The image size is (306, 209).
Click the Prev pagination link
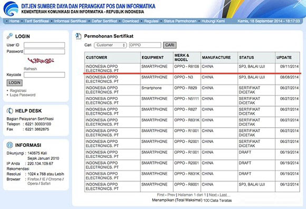pyautogui.click(x=171, y=195)
